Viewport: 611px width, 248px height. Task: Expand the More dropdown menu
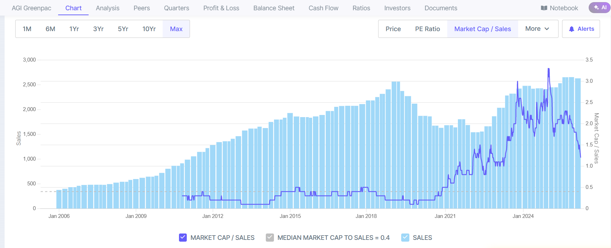pyautogui.click(x=537, y=29)
